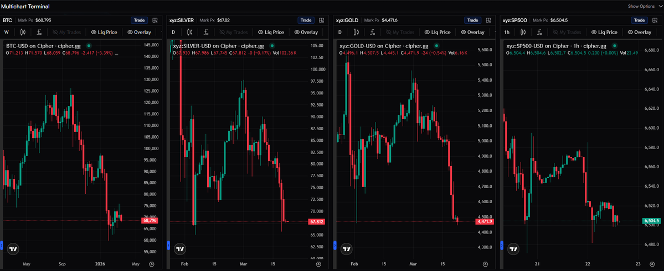This screenshot has width=664, height=271.
Task: Toggle Liq Price in the xyz:GOLD panel
Action: coord(437,32)
